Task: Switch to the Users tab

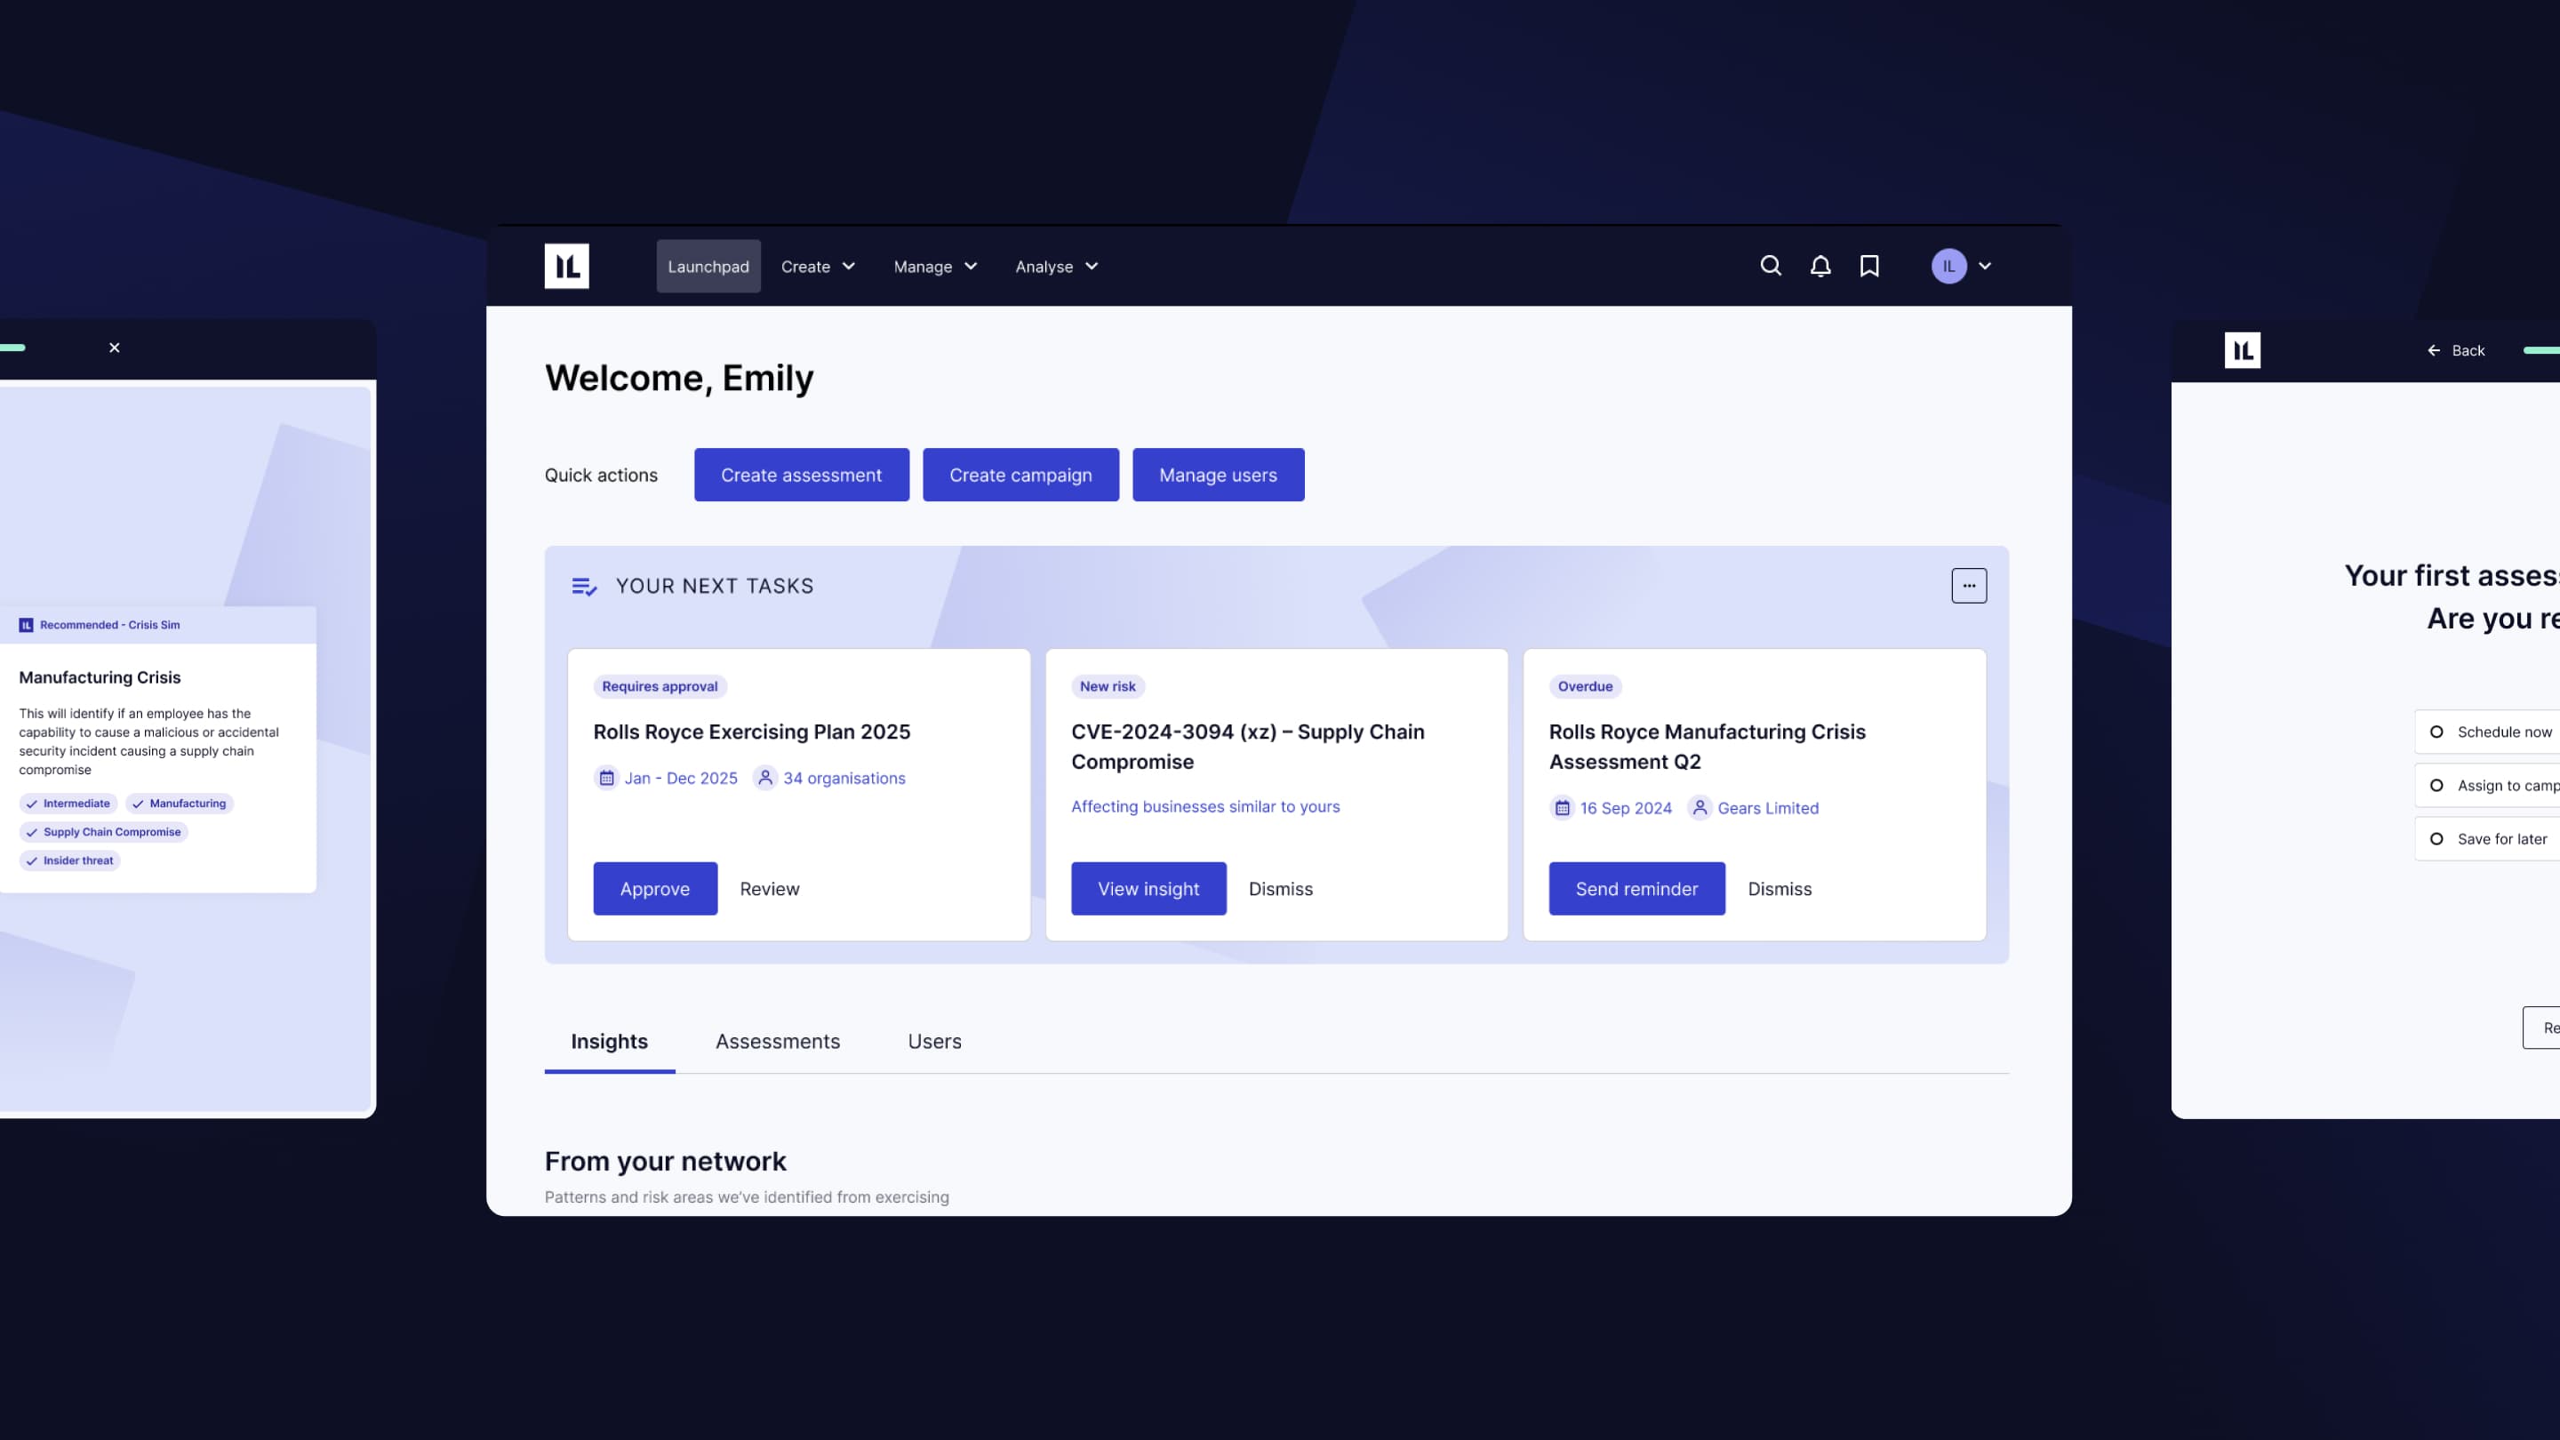Action: point(934,1041)
